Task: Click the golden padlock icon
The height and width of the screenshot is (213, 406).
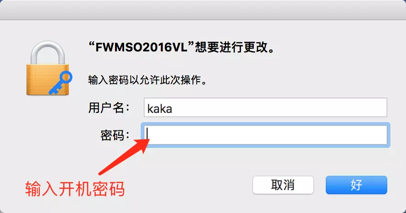Action: 48,68
